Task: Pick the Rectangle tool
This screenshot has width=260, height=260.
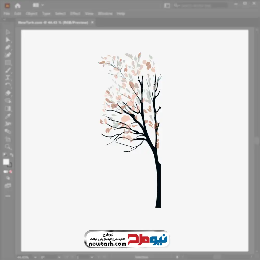Action: (x=8, y=63)
